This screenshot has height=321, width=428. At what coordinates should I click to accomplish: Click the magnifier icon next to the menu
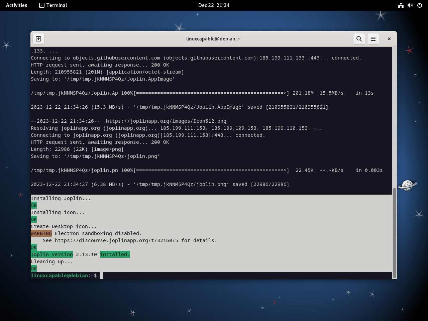point(359,38)
